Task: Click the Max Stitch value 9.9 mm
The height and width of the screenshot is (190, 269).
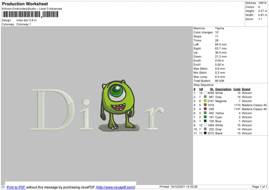Action: 220,69
